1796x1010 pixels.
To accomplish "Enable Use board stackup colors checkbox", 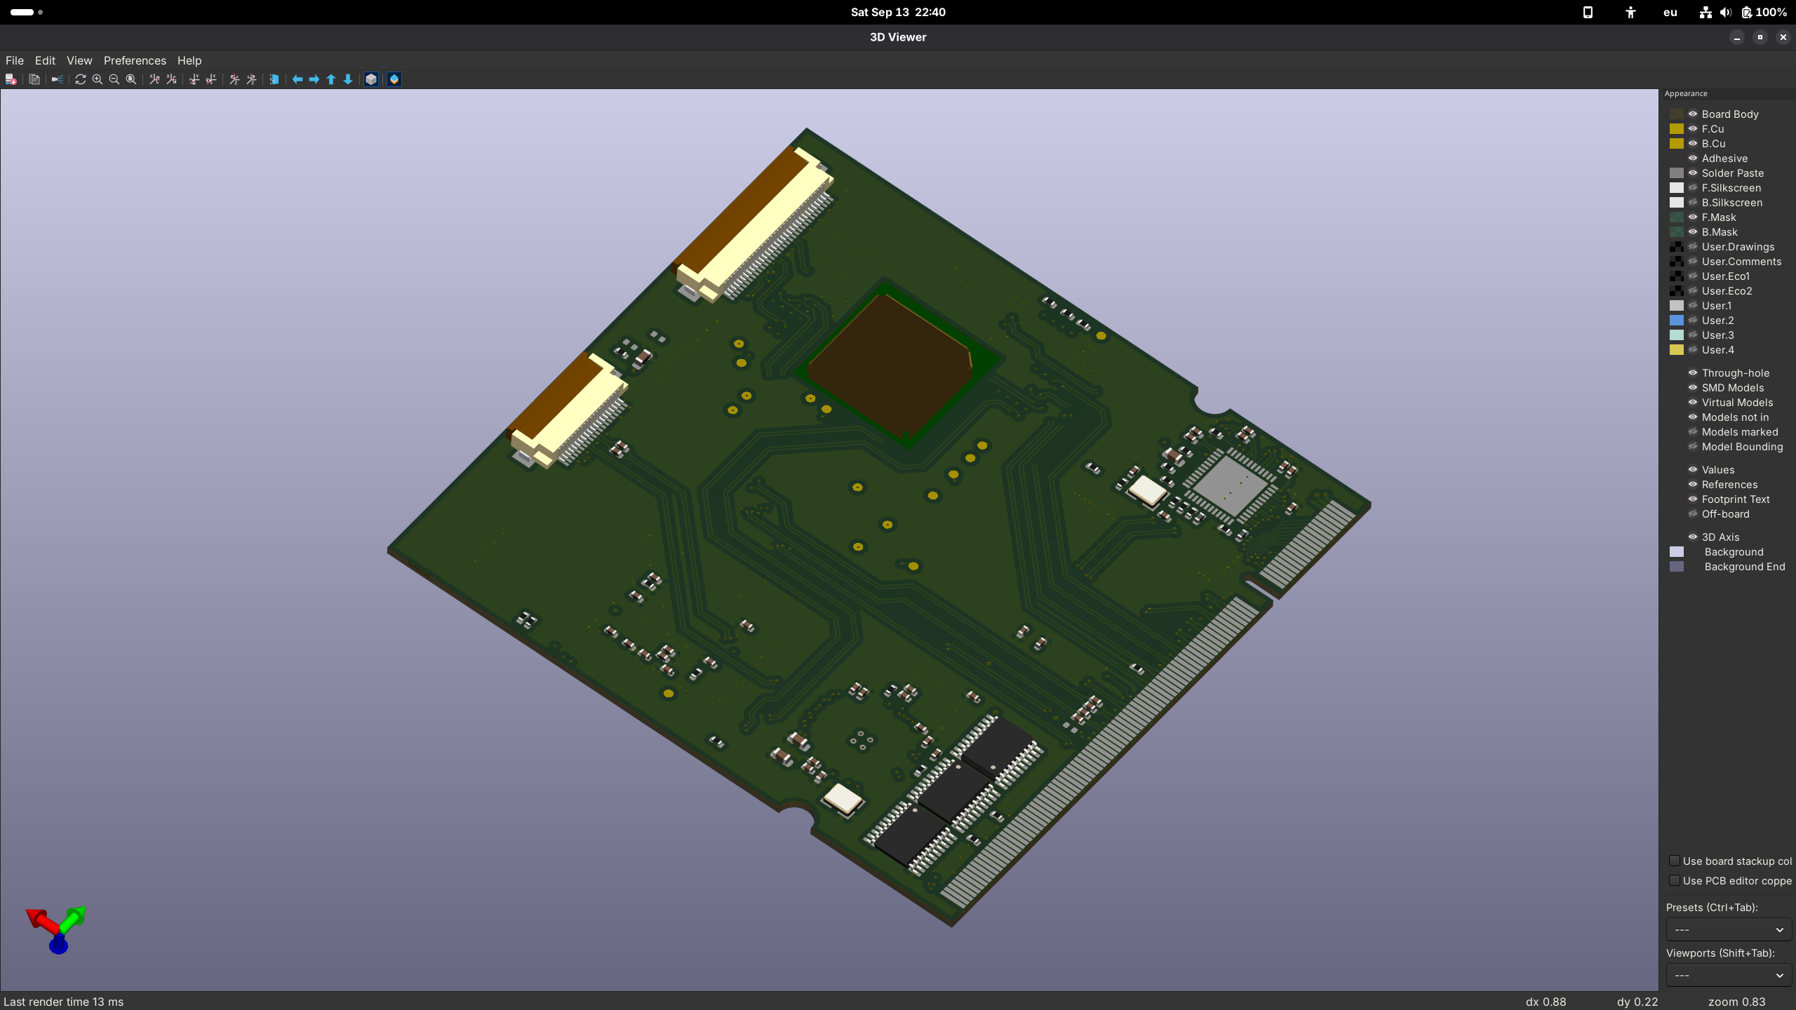I will pyautogui.click(x=1675, y=861).
